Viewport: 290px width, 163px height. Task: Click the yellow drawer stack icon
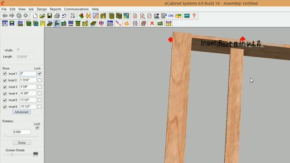tap(43, 24)
